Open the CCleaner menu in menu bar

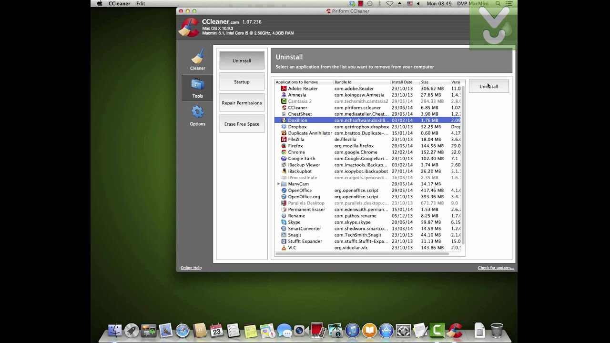(x=119, y=3)
